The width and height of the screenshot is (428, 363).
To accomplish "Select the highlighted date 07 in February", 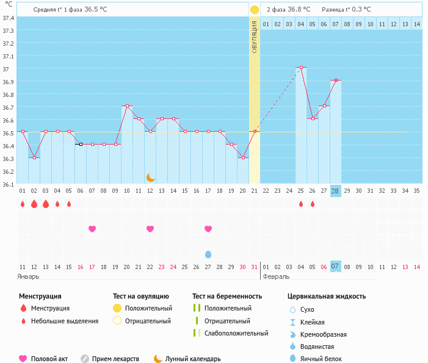I will (x=335, y=267).
